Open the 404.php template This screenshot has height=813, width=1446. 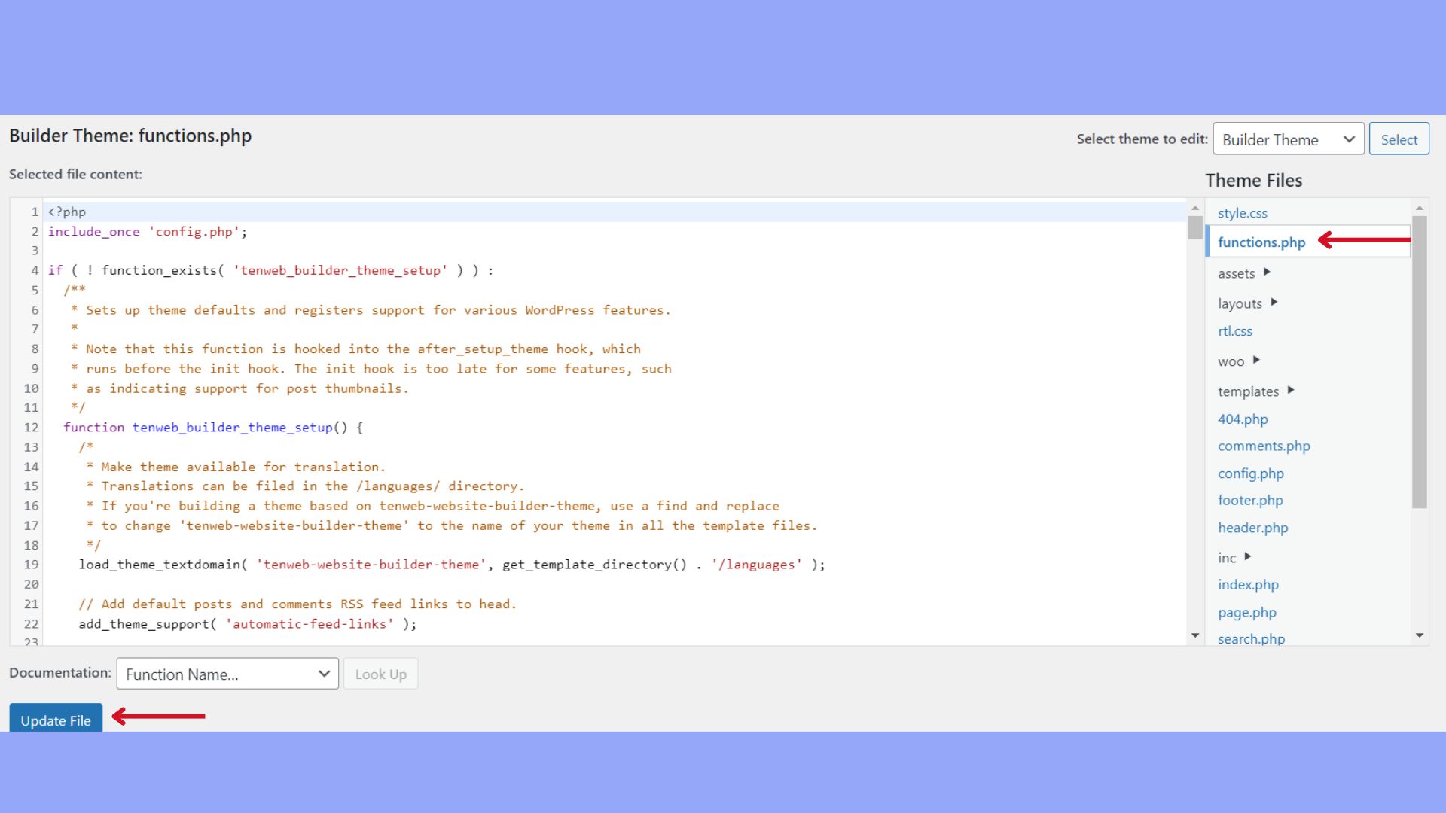coord(1242,419)
